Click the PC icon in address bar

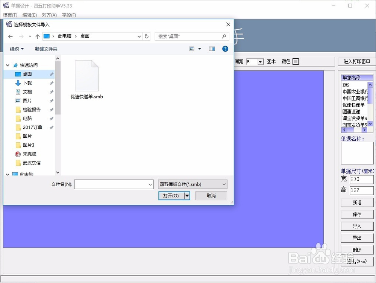click(47, 36)
